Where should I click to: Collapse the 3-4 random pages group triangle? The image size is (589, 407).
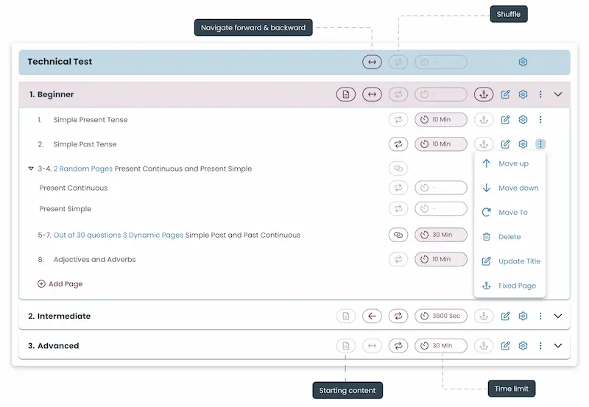[x=31, y=169]
